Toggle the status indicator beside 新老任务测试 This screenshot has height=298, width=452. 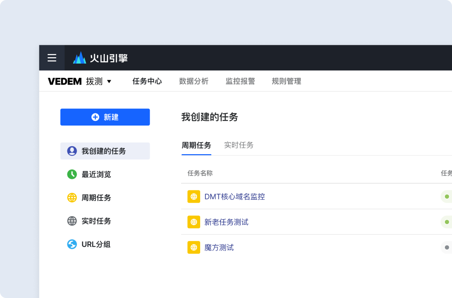coord(446,222)
